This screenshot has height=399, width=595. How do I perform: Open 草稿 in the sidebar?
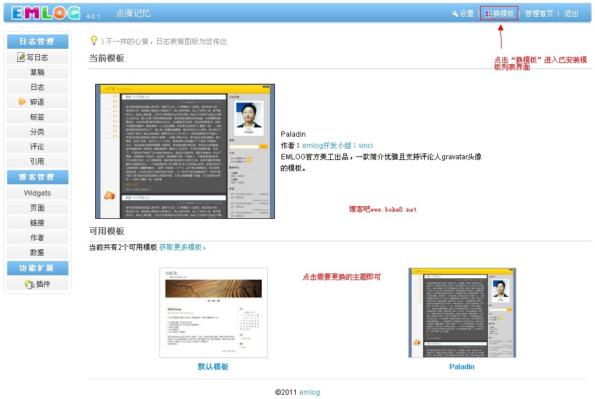pyautogui.click(x=37, y=72)
